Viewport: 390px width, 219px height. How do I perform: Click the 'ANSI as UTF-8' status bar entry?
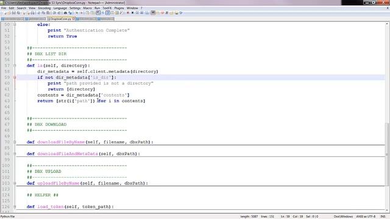[x=366, y=217]
